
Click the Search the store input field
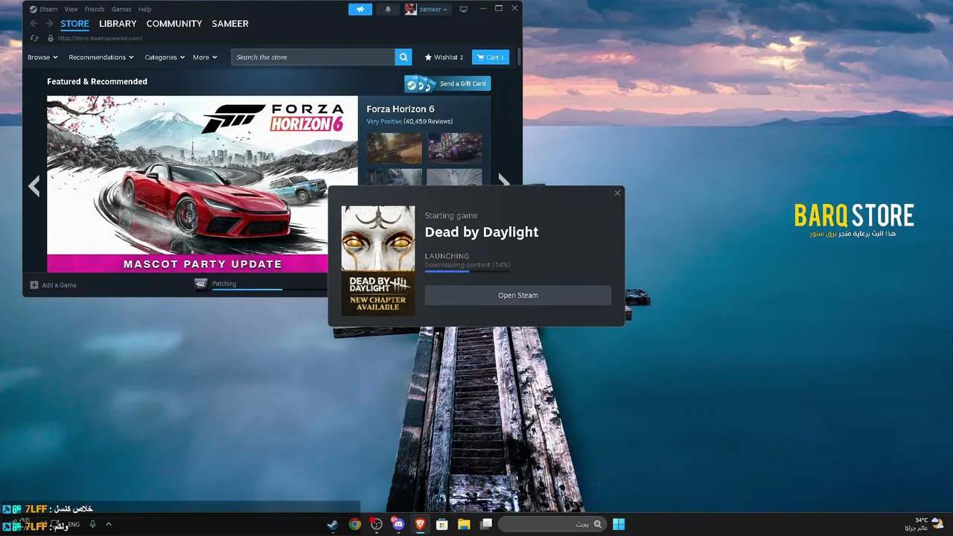(x=313, y=57)
